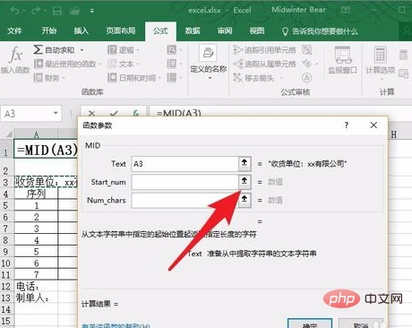Click the AutoSum sigma icon
Image resolution: width=412 pixels, height=328 pixels.
point(38,49)
